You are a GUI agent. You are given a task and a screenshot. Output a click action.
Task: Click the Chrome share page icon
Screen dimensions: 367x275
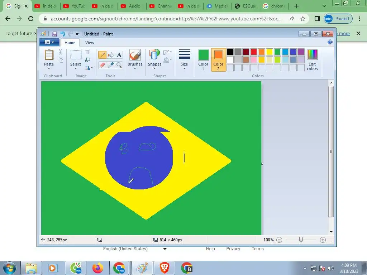click(291, 19)
